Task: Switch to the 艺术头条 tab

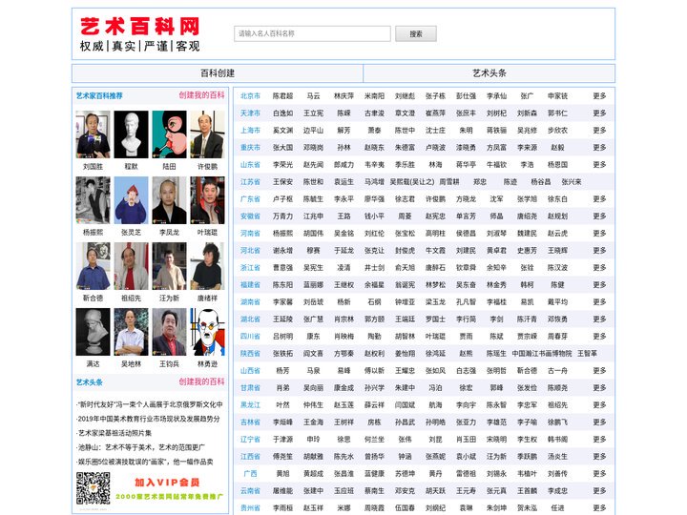Action: tap(489, 73)
